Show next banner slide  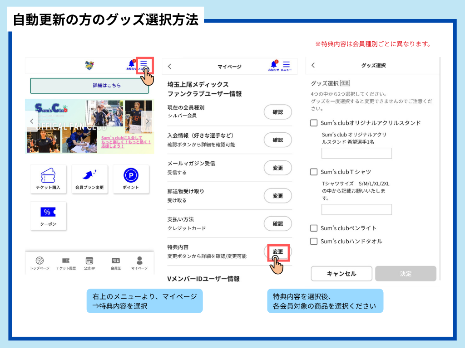(148, 121)
